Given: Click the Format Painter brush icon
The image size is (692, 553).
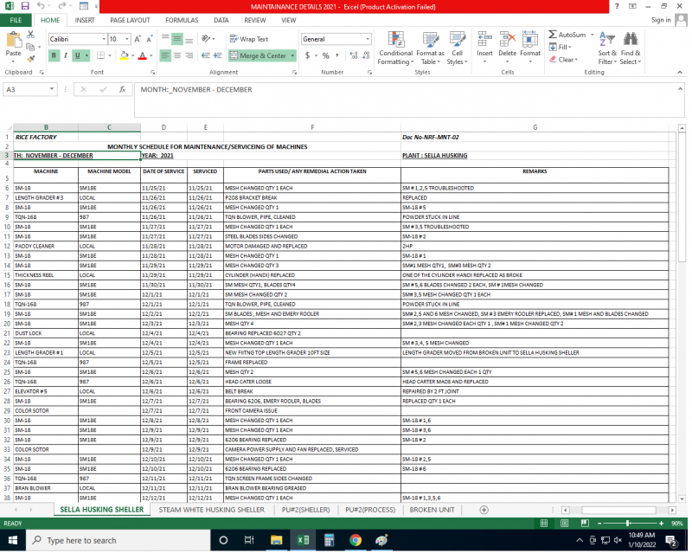Looking at the screenshot, I should point(30,58).
